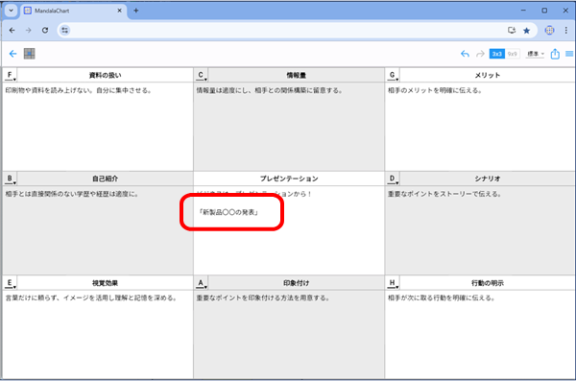The height and width of the screenshot is (381, 576).
Task: Open the Chrome three-dot menu
Action: coord(566,30)
